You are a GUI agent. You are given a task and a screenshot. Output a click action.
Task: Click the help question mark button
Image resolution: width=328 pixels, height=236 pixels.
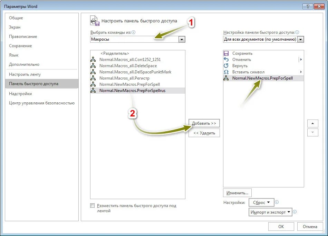point(308,6)
